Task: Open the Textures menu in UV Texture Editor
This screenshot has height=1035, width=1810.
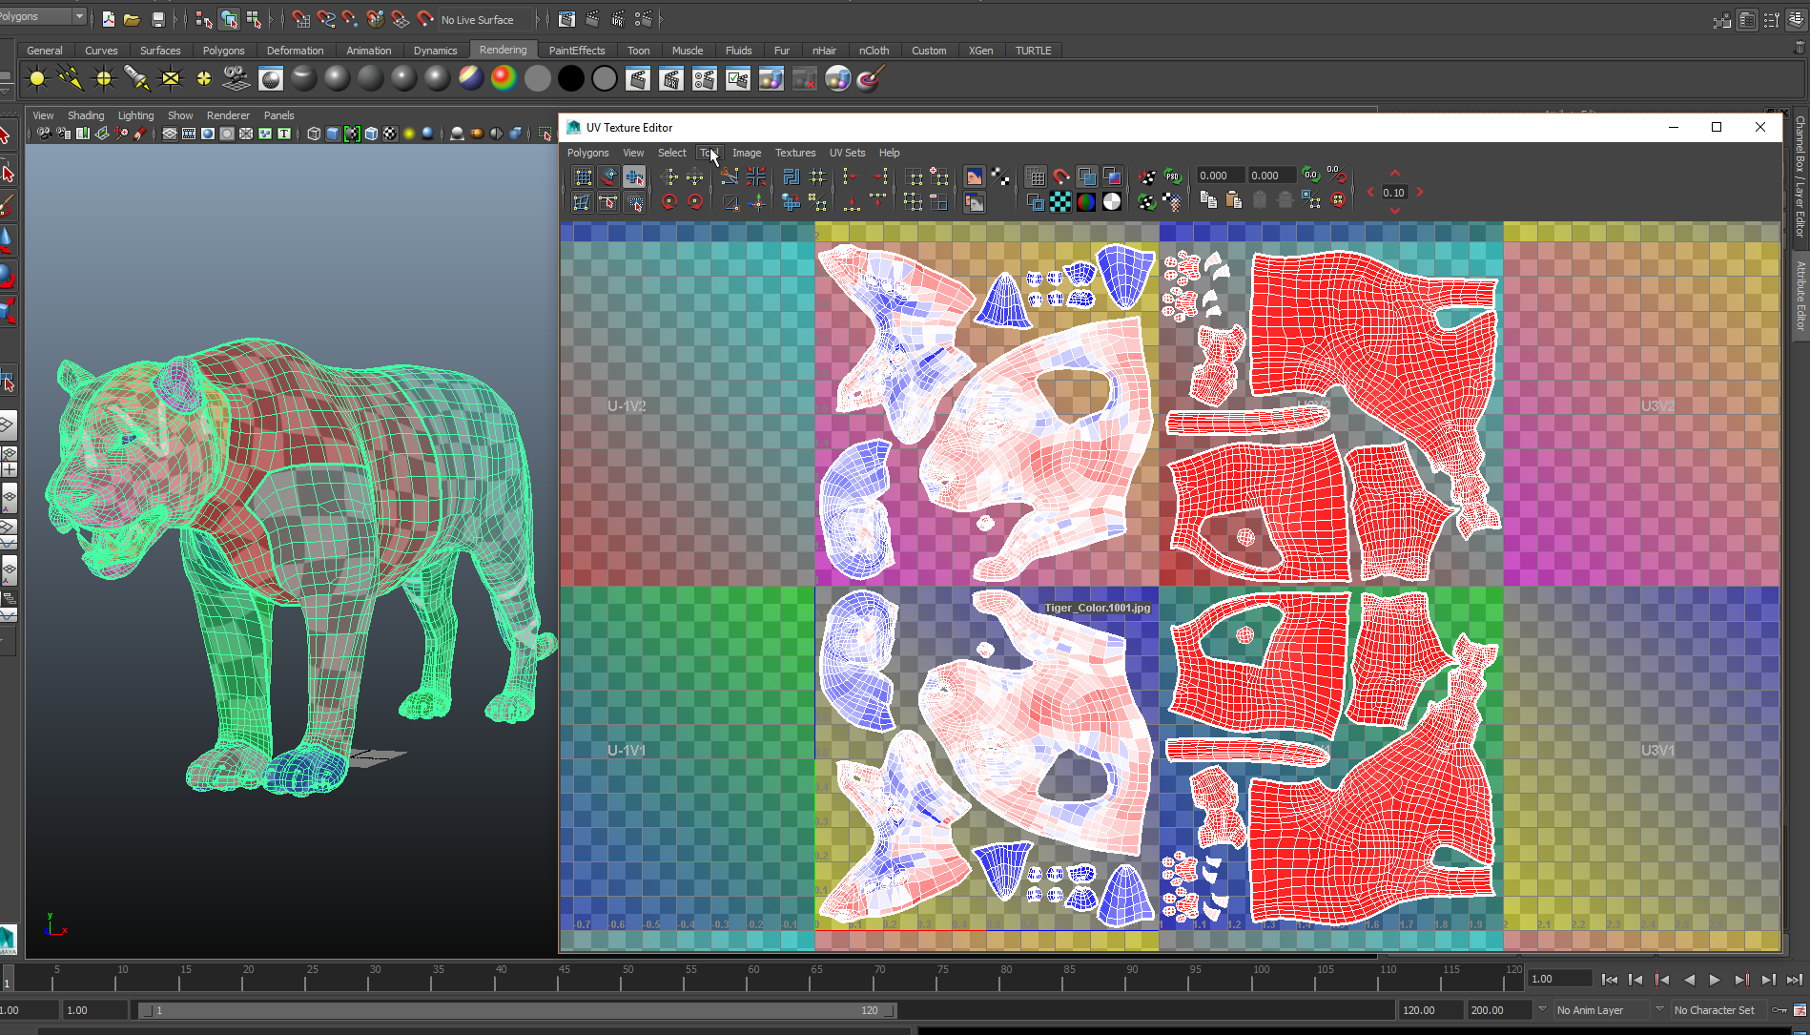Action: point(794,153)
